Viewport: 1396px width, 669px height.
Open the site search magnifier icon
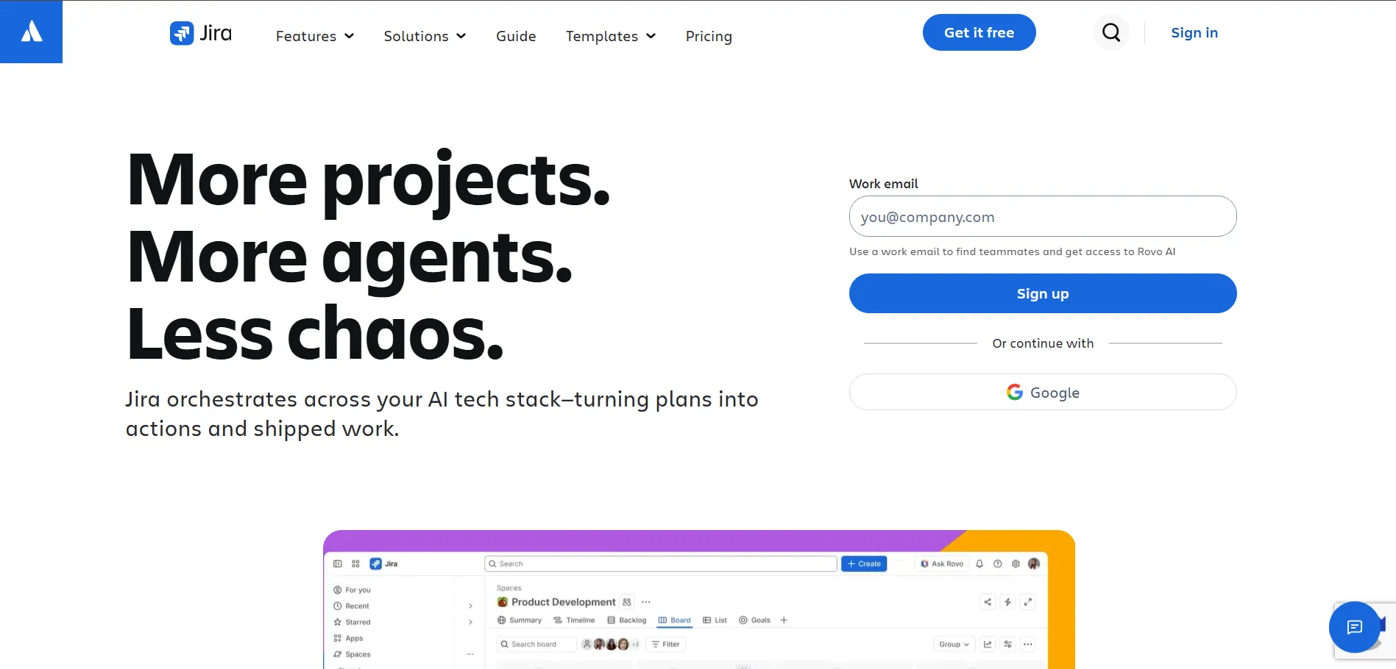pyautogui.click(x=1111, y=32)
